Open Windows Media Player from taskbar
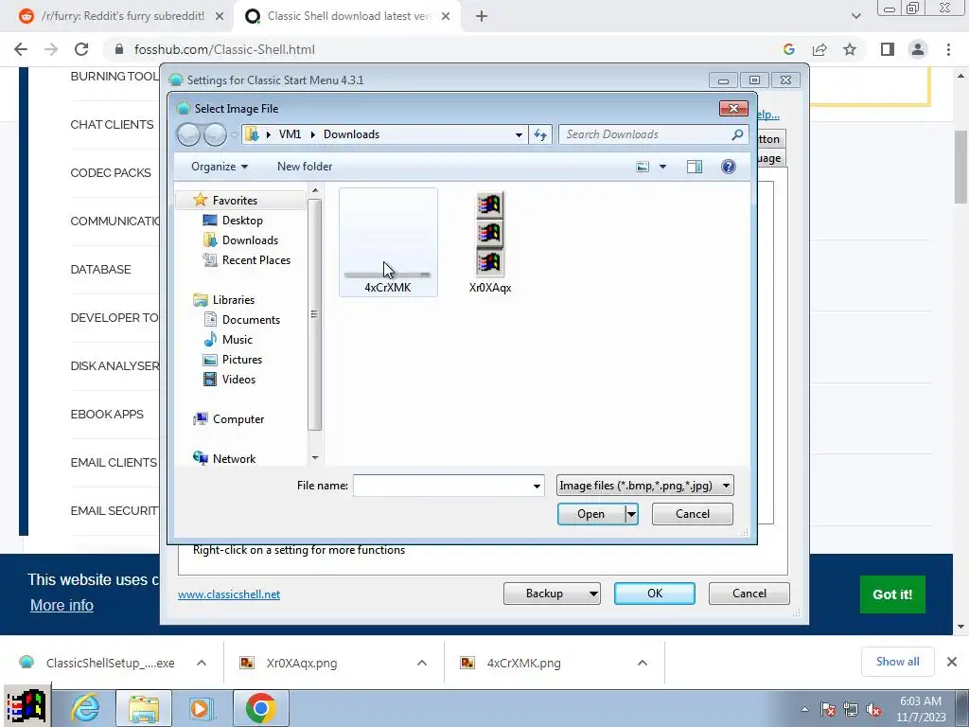This screenshot has height=727, width=969. click(x=201, y=707)
